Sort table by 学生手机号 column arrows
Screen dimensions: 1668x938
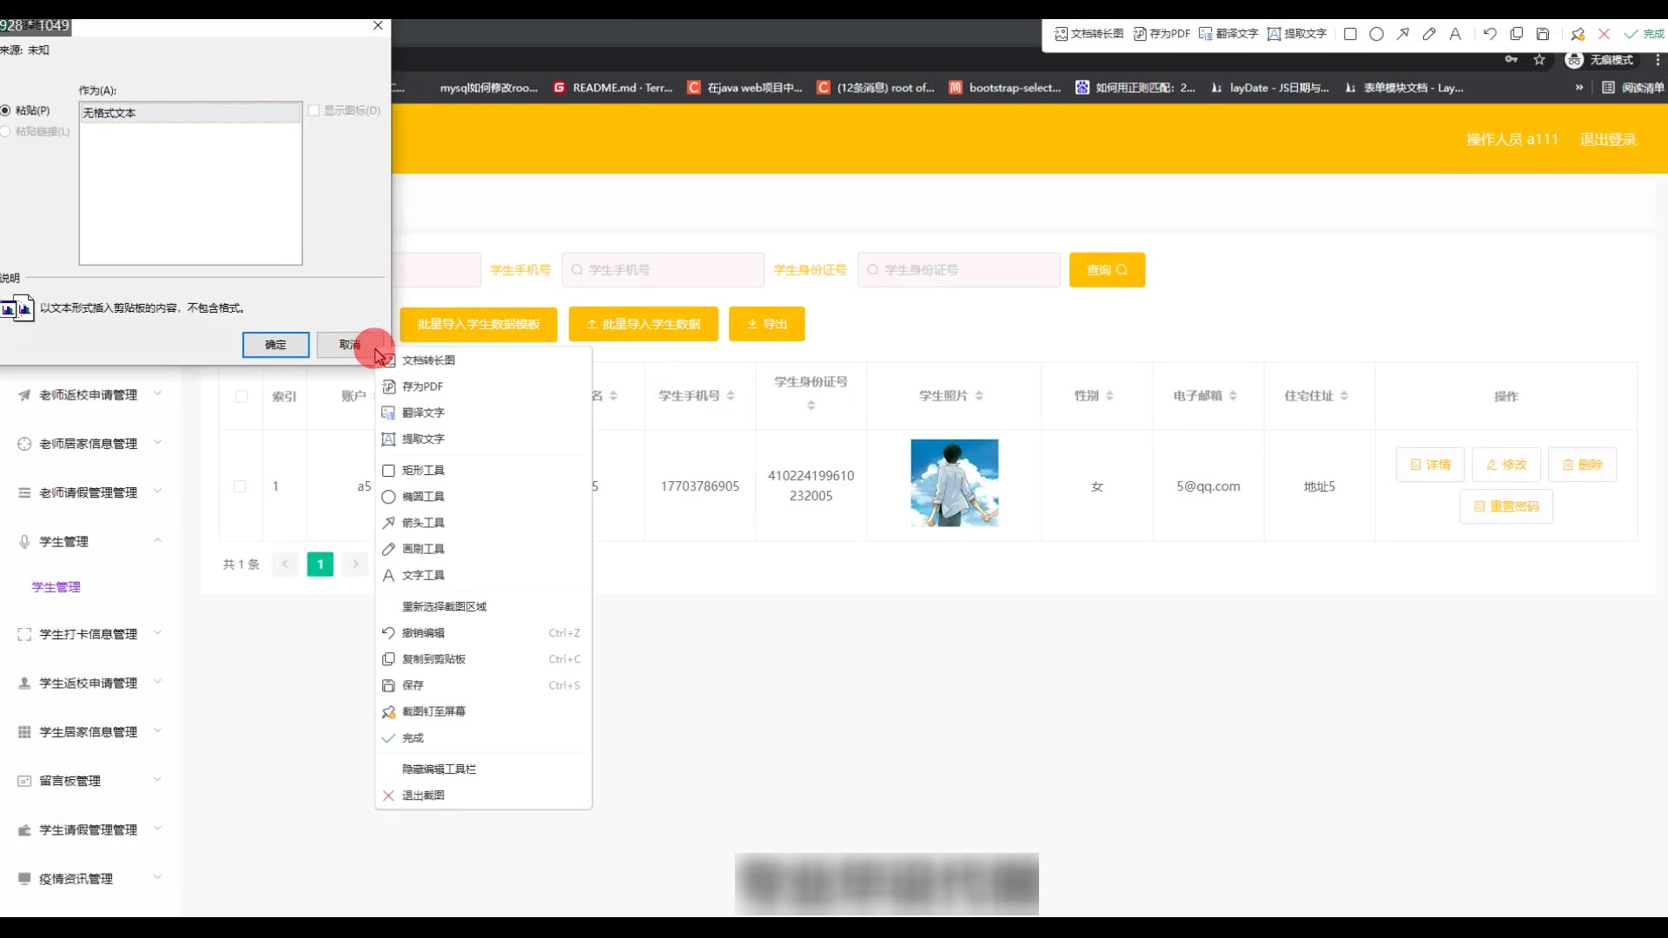click(731, 396)
